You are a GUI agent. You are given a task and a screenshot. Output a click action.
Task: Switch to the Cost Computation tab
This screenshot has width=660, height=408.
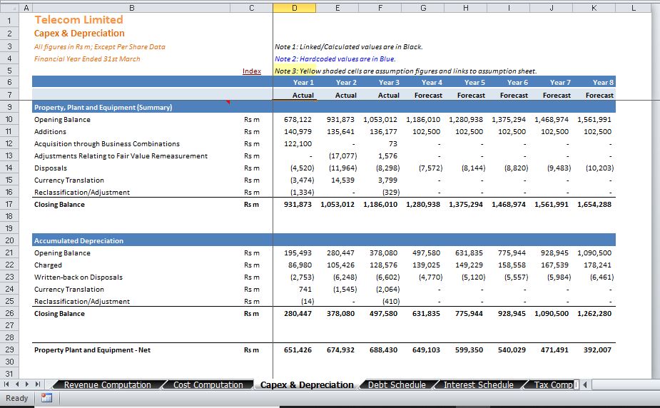(208, 384)
